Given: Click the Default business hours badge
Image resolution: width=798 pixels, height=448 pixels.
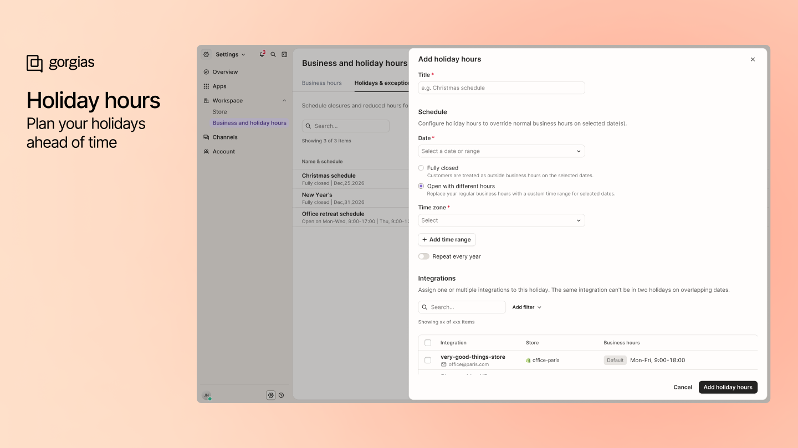Looking at the screenshot, I should coord(615,361).
